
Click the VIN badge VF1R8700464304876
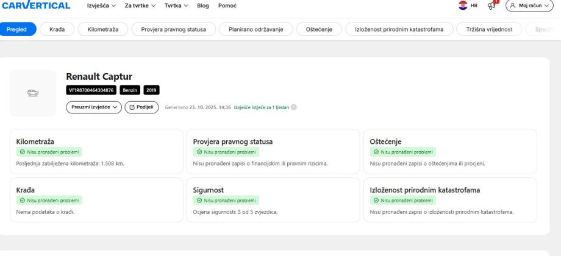91,90
